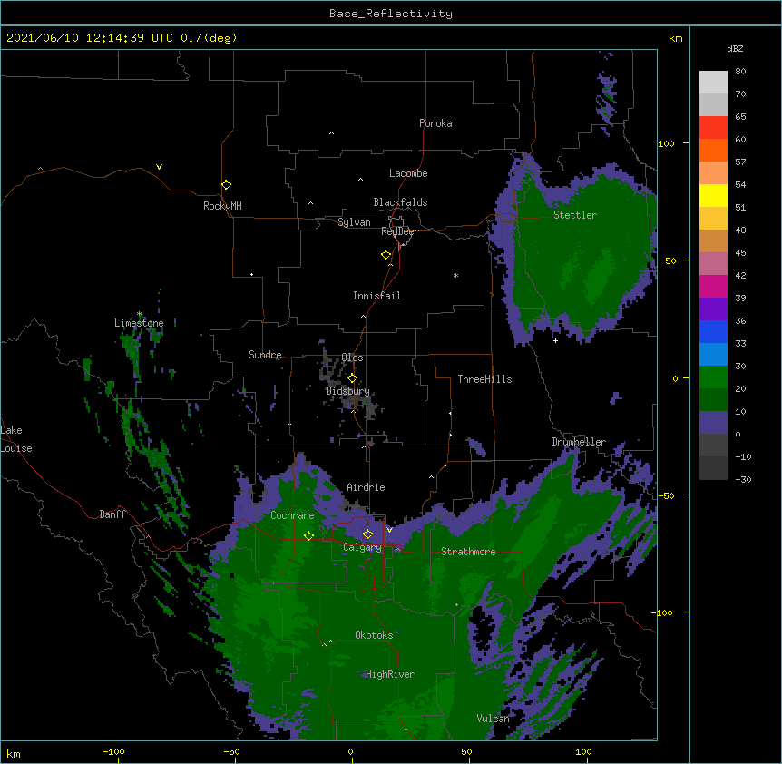Click the Limestone label
The width and height of the screenshot is (782, 764).
point(139,323)
